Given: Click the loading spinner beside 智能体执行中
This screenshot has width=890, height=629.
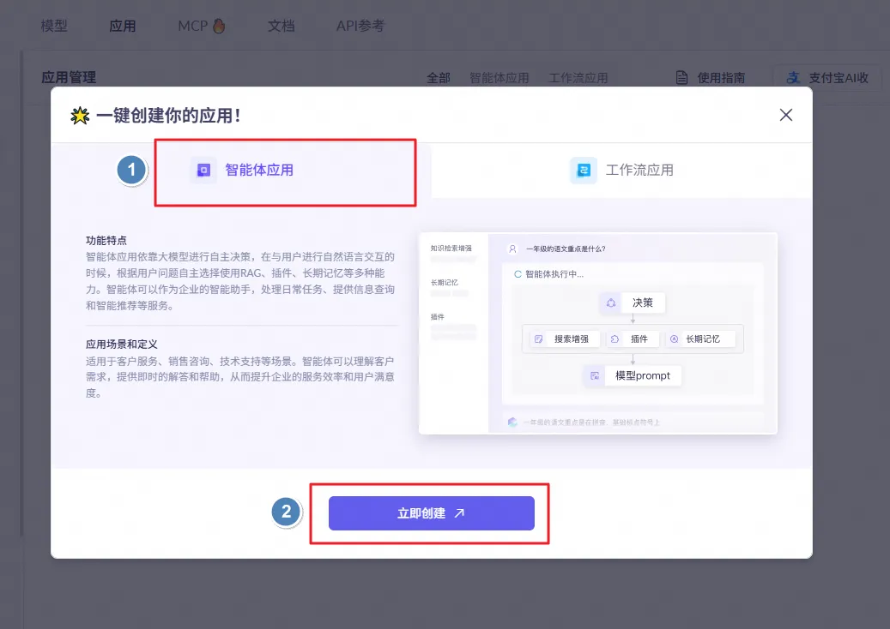Looking at the screenshot, I should click(518, 274).
